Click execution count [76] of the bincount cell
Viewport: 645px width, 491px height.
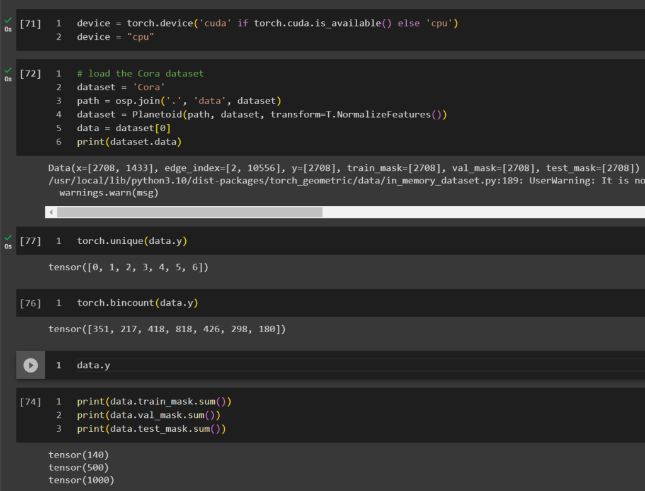pos(30,303)
